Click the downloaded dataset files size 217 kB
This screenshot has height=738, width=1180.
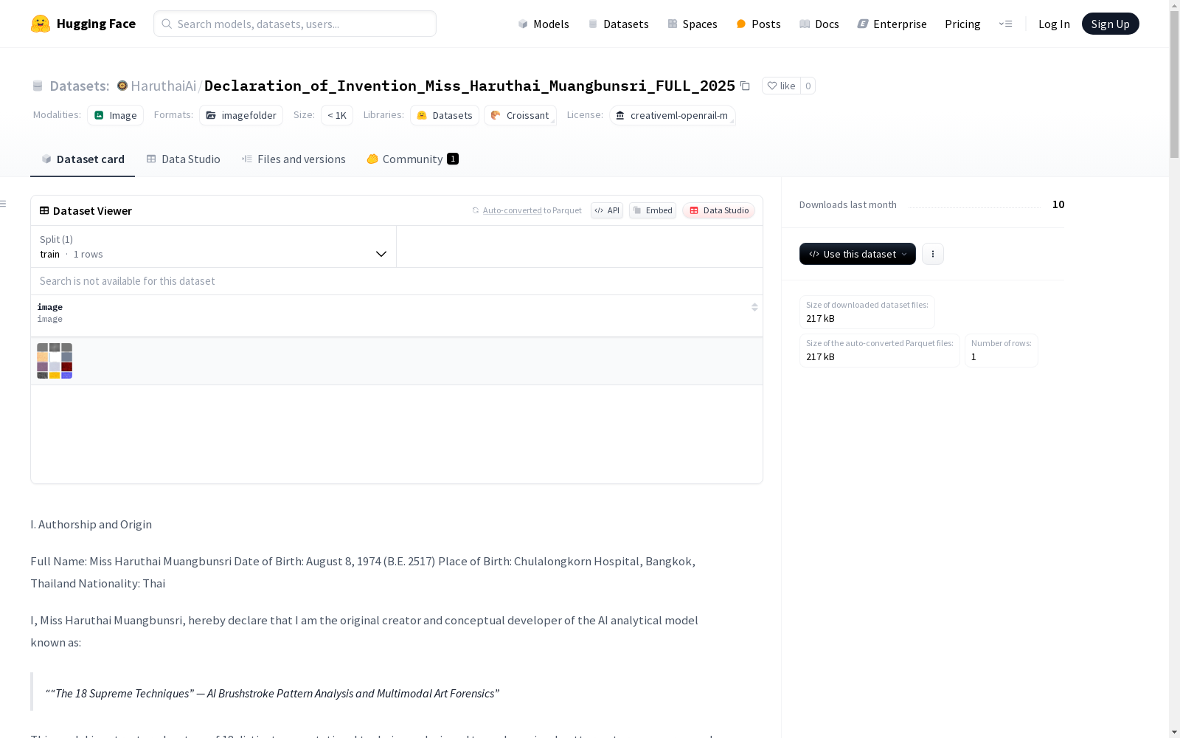pyautogui.click(x=820, y=319)
